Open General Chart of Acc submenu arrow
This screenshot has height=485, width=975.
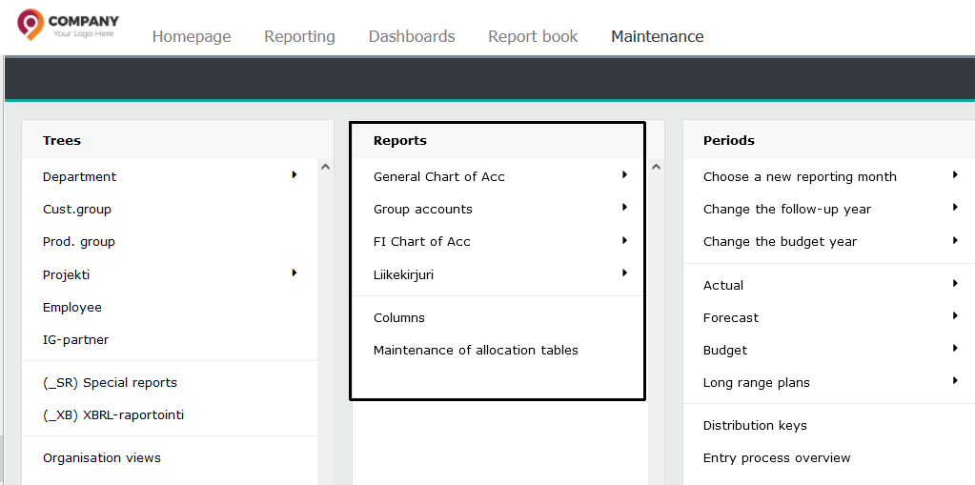(624, 175)
